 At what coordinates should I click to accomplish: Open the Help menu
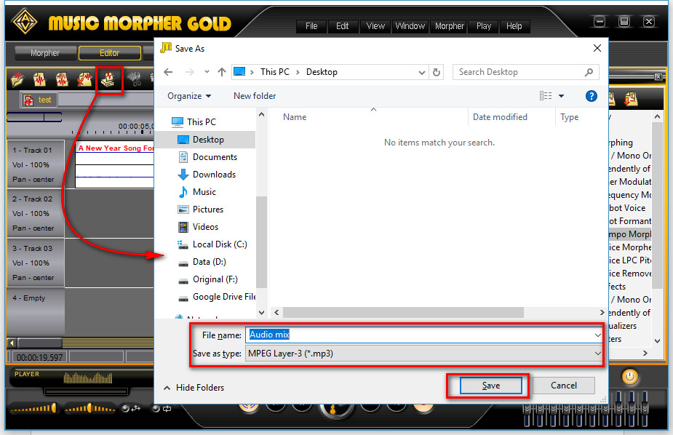click(514, 26)
